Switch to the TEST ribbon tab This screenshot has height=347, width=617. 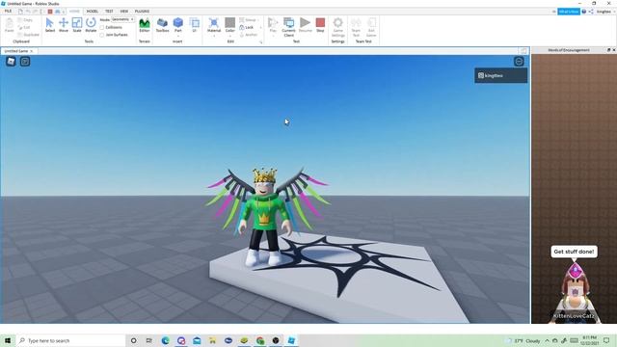click(109, 12)
